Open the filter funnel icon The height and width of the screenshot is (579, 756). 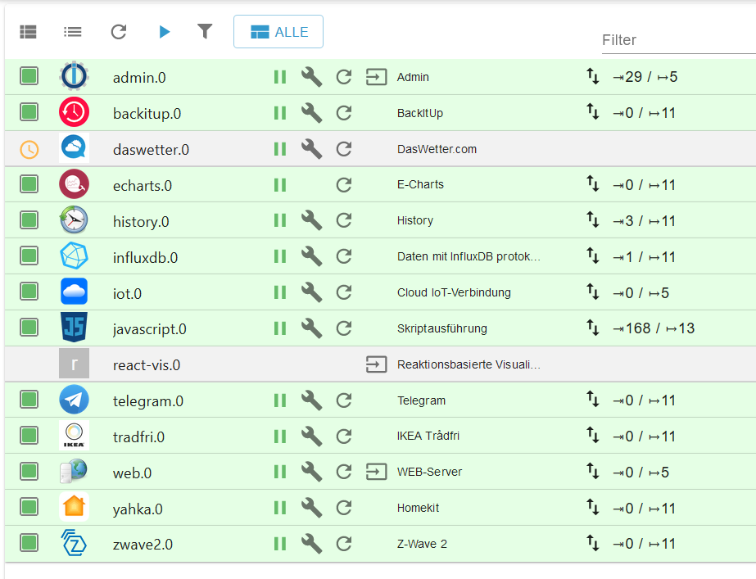(x=205, y=31)
